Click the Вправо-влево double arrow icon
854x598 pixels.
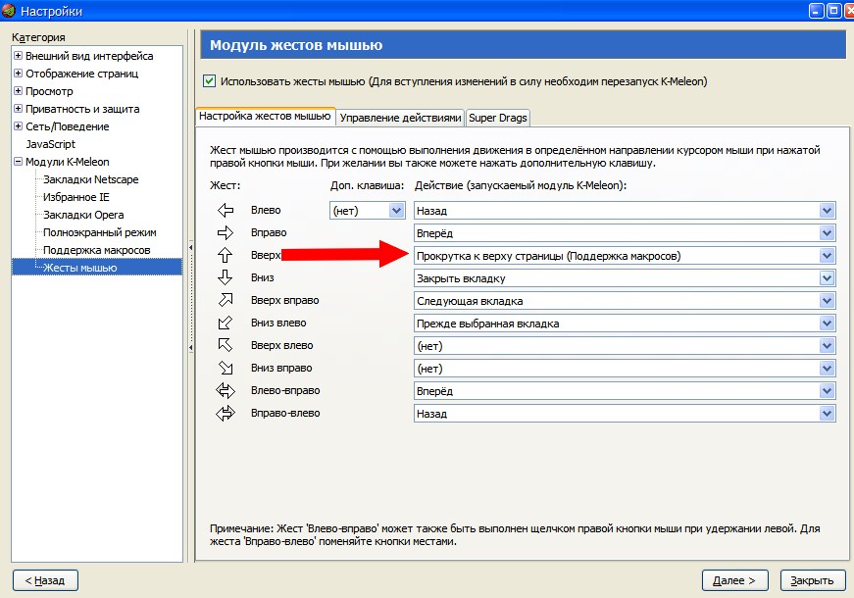[x=226, y=413]
